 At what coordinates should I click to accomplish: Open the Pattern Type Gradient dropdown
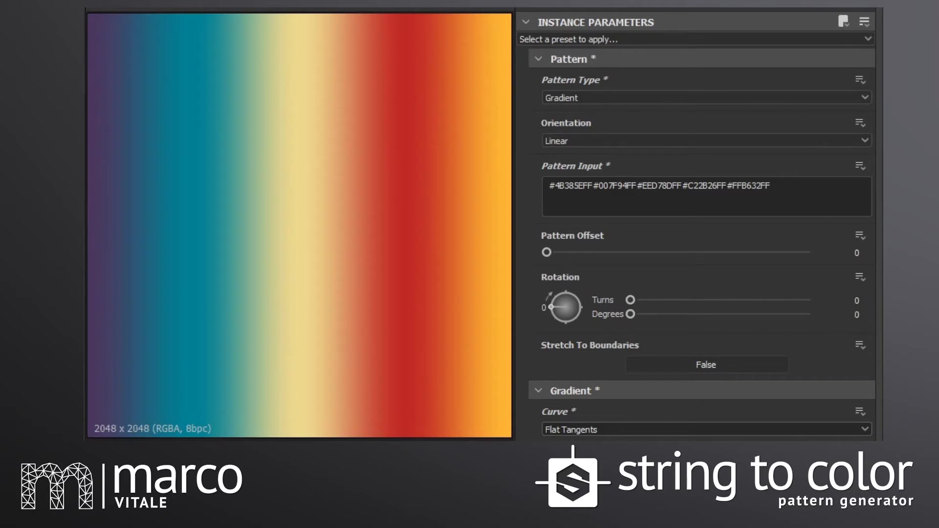coord(706,98)
